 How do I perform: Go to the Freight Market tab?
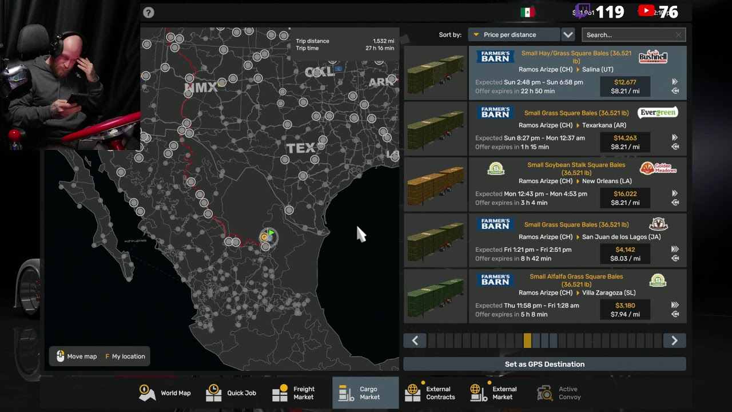pyautogui.click(x=294, y=393)
